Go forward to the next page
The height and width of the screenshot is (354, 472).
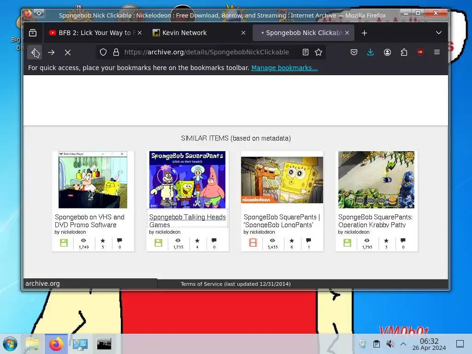pyautogui.click(x=51, y=53)
